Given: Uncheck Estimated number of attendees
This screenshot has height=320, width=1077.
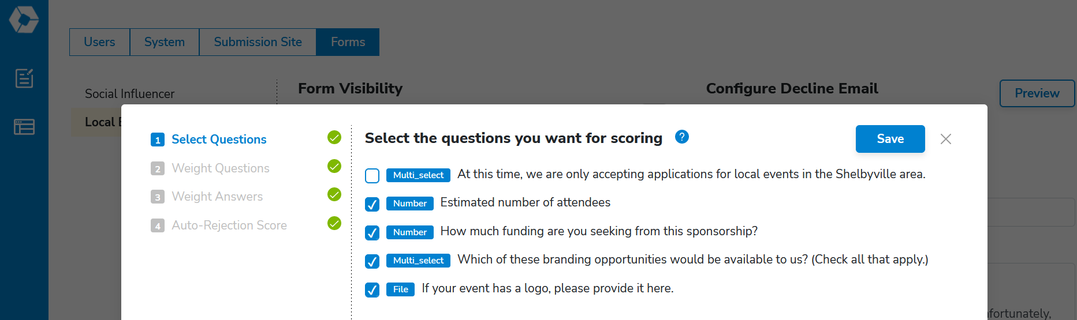Looking at the screenshot, I should tap(372, 204).
